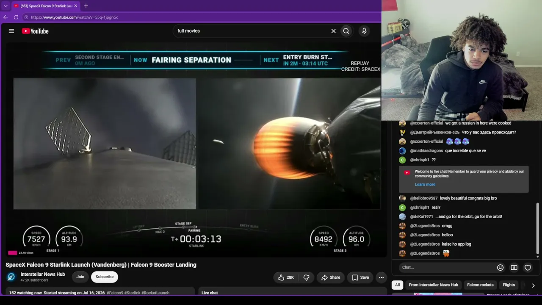The width and height of the screenshot is (542, 305).
Task: Dislike the SpaceX launch video
Action: click(306, 277)
